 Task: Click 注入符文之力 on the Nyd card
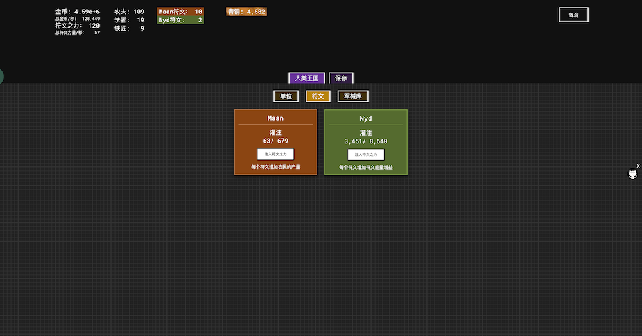[366, 154]
